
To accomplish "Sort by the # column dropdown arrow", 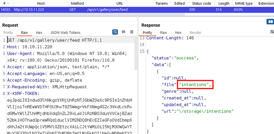I will tap(8, 3).
